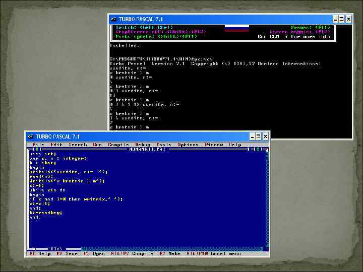Click the console window title bar text

pyautogui.click(x=141, y=19)
